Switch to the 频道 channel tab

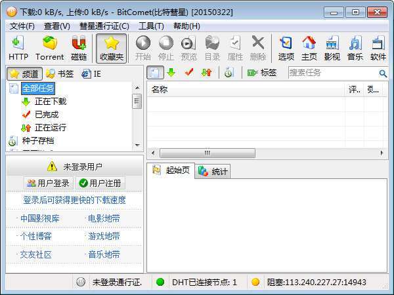click(24, 73)
